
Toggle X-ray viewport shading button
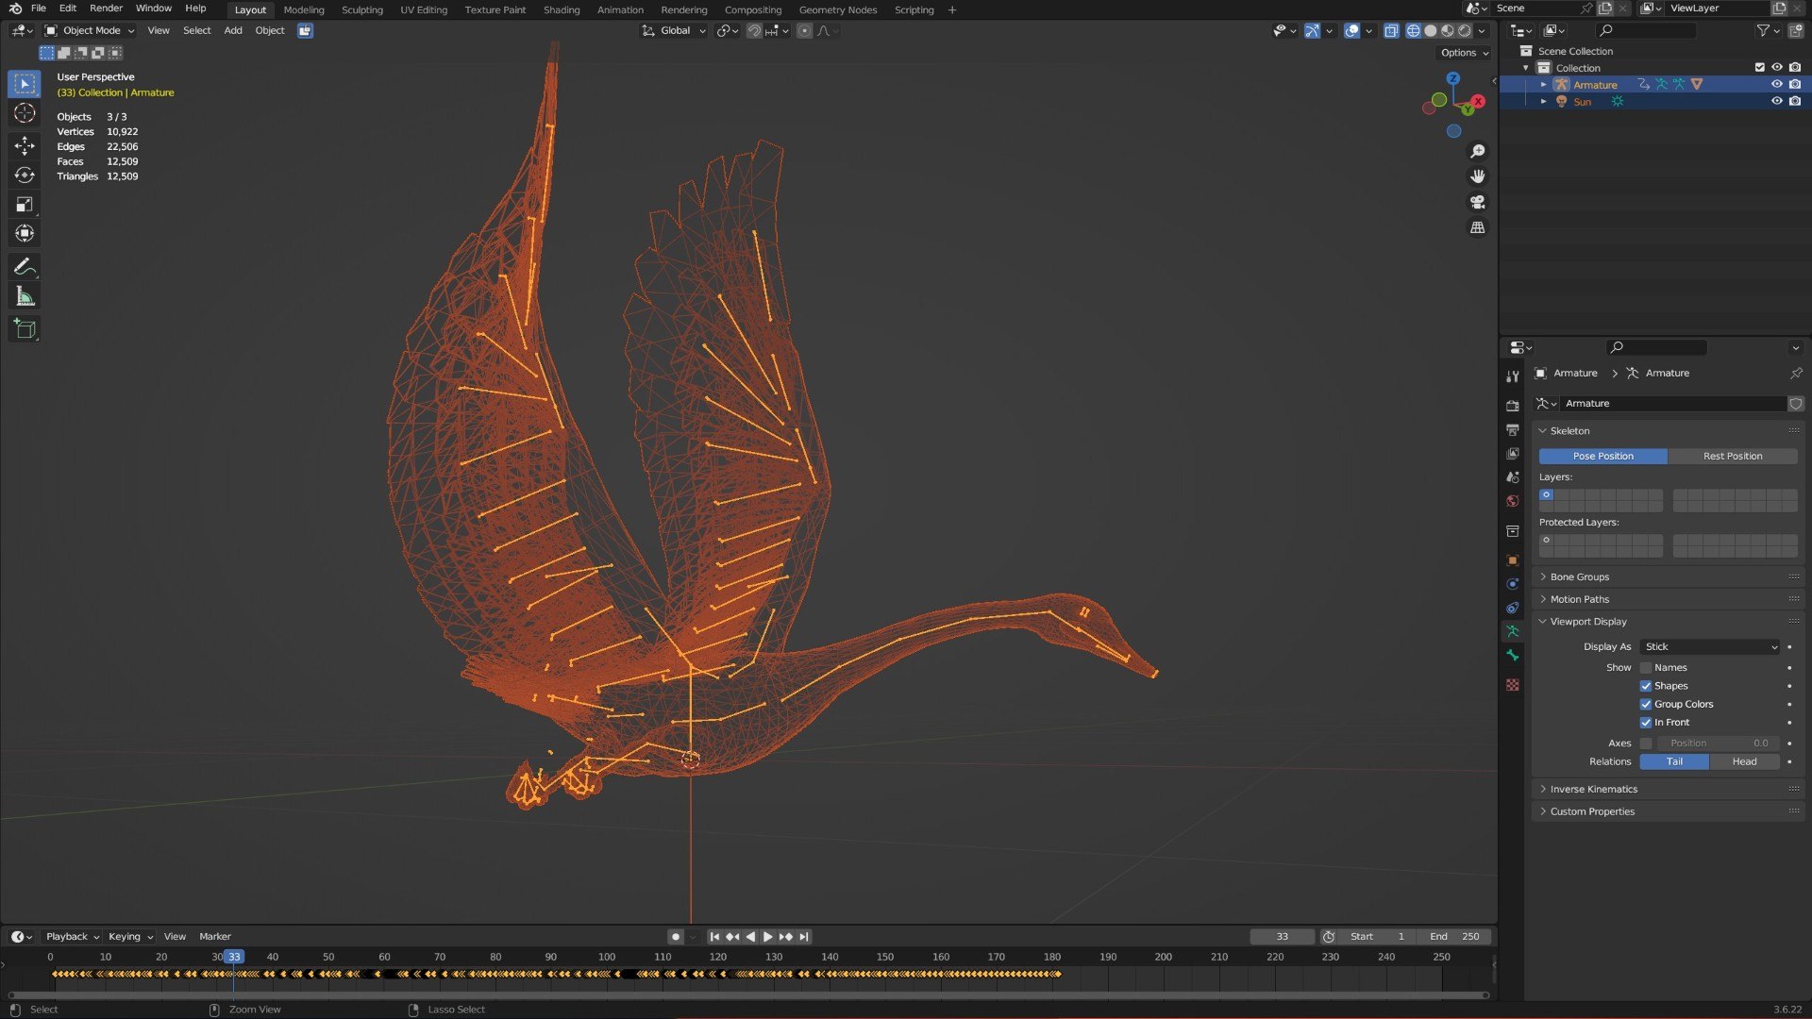(1391, 30)
